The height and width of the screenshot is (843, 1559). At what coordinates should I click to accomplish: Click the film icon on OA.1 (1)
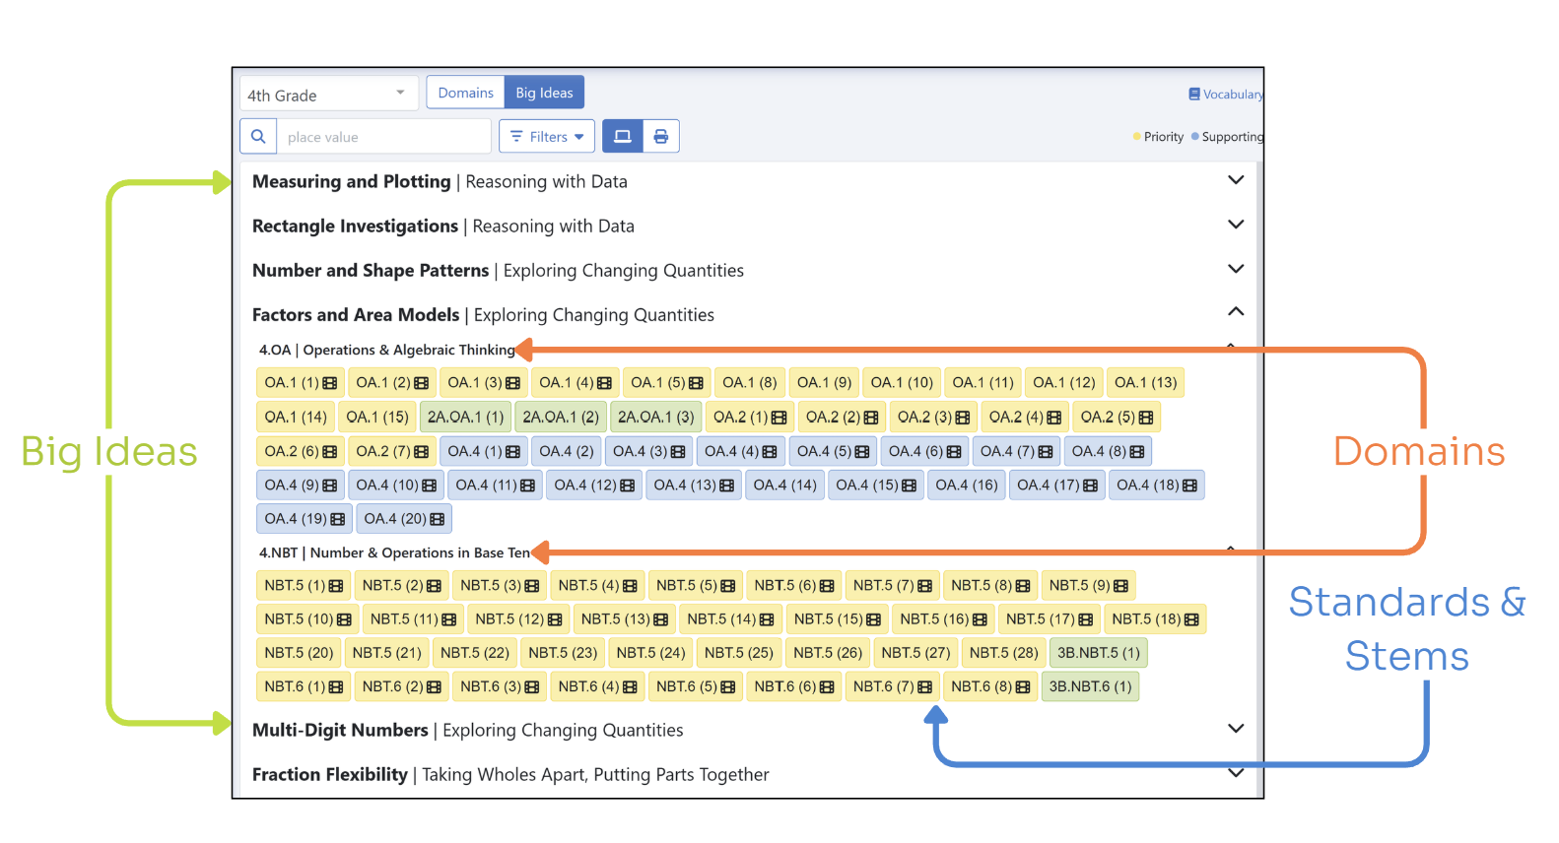(330, 383)
